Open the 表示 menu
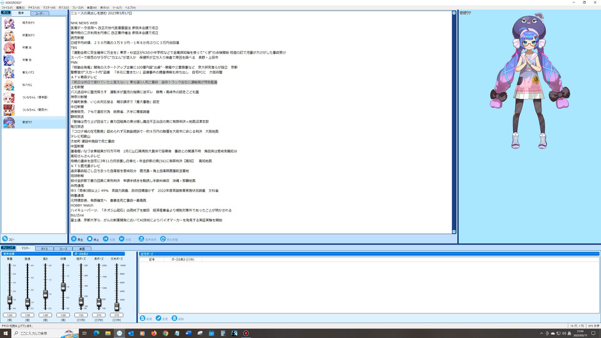601x338 pixels. tap(105, 8)
